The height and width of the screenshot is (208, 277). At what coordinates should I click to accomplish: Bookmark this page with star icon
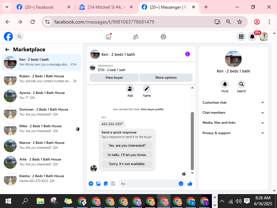[239, 22]
